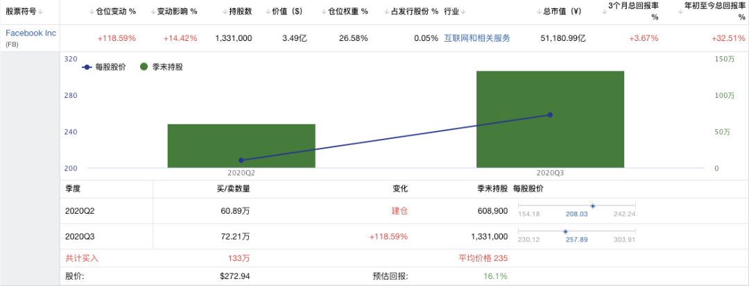Click the 16.1% estimated return value
Screen dimensions: 749x286
(495, 276)
